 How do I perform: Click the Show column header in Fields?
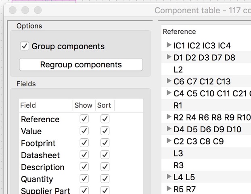pyautogui.click(x=84, y=105)
